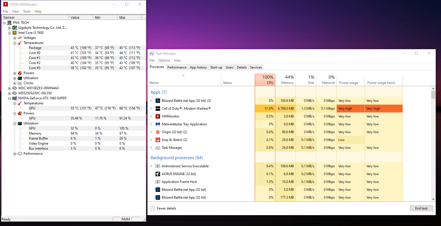Click the Value column header in HWMonitor
Image resolution: width=441 pixels, height=226 pixels.
81,17
